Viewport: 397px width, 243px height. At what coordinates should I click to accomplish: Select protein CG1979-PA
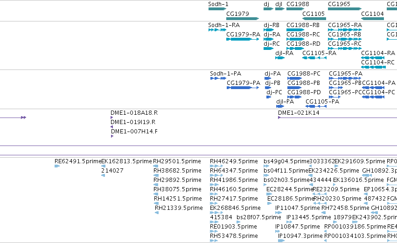(x=243, y=88)
